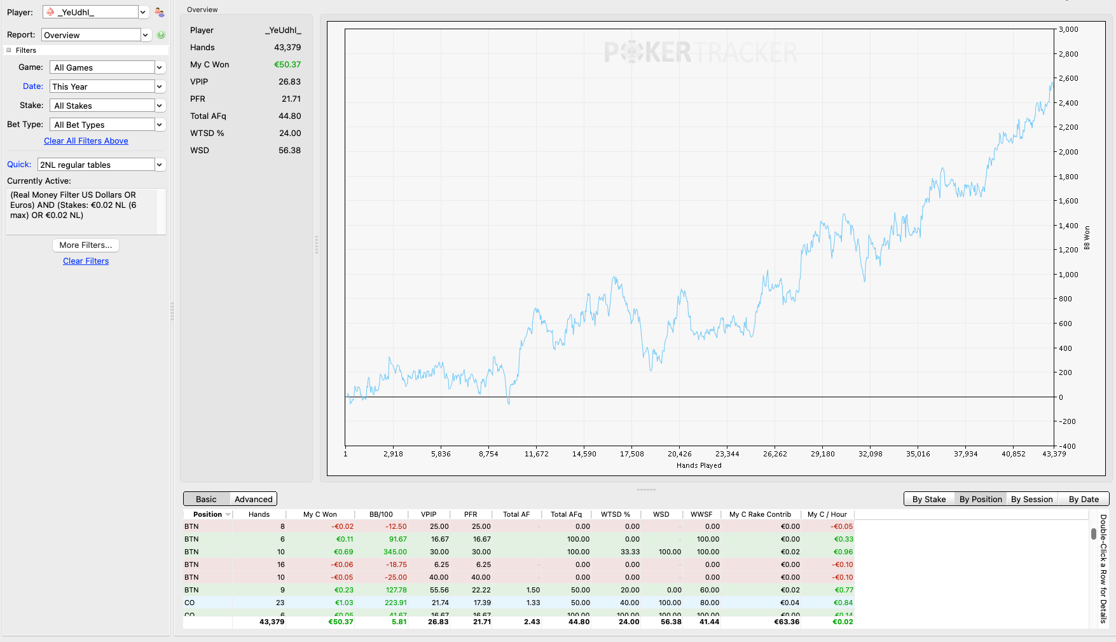Open the Player dropdown arrow
The width and height of the screenshot is (1116, 642).
click(143, 12)
